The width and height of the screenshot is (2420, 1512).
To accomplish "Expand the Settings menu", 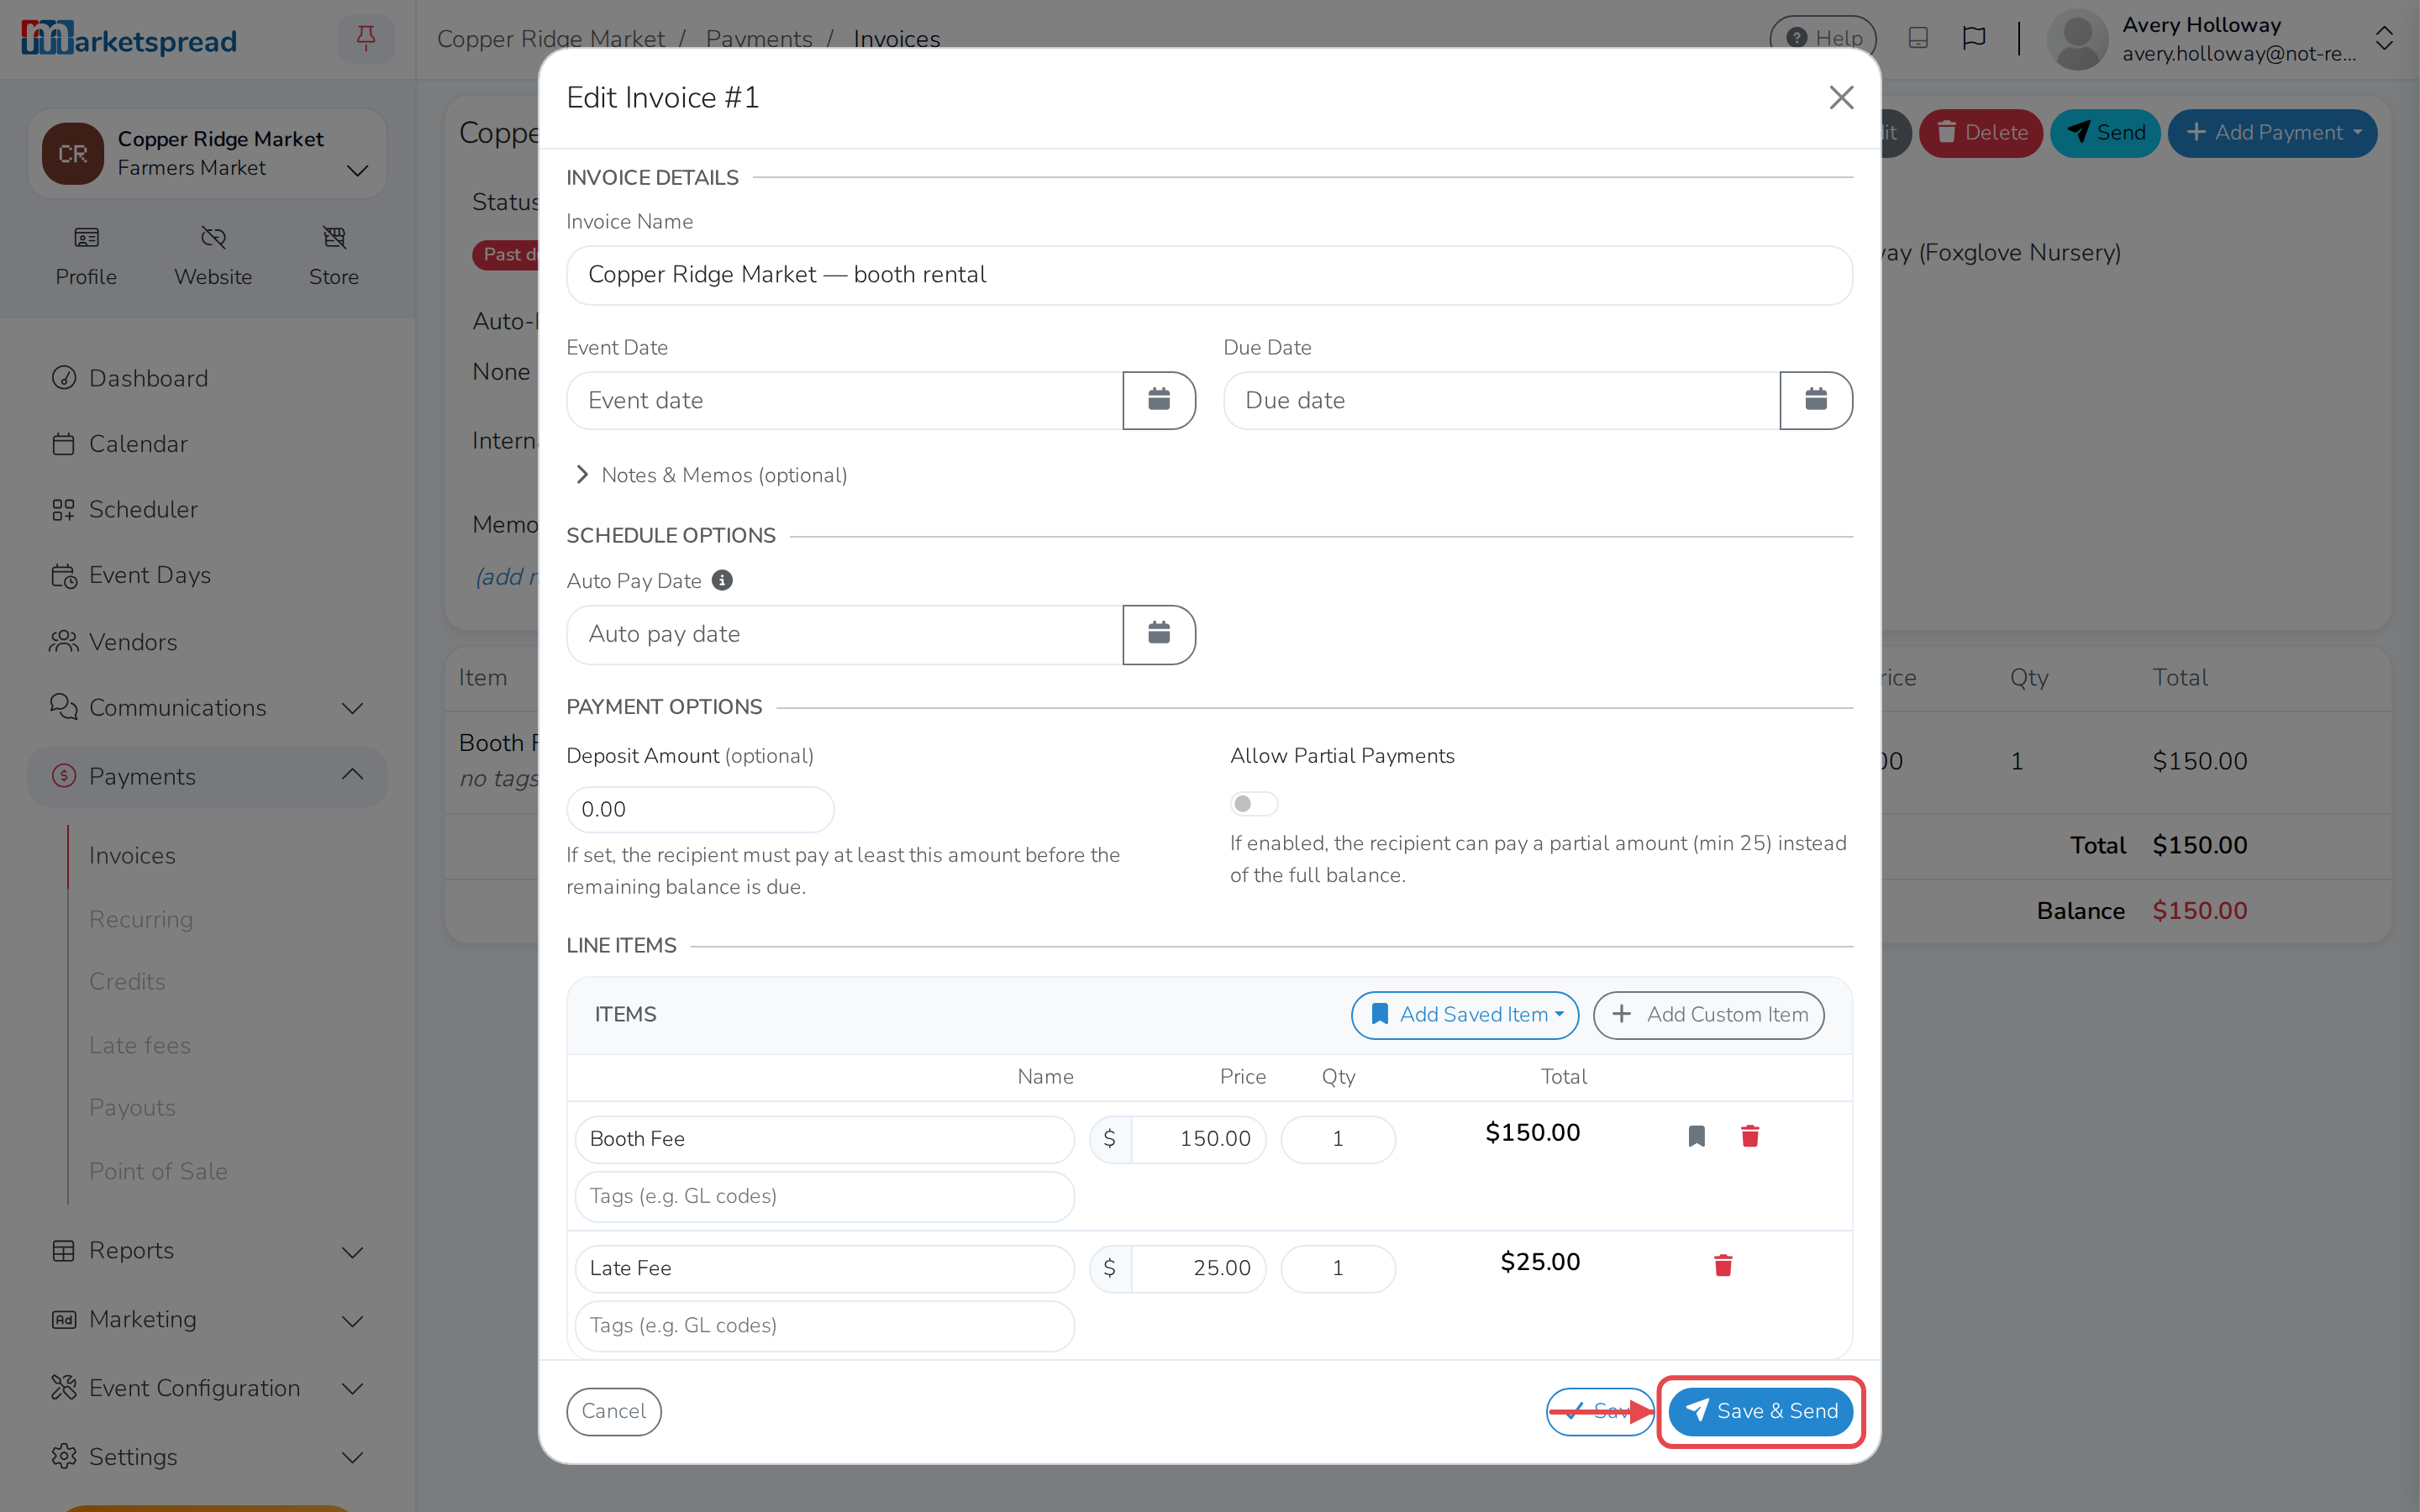I will click(207, 1456).
